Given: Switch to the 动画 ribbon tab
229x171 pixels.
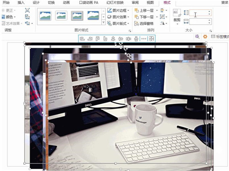Looking at the screenshot, I should 66,3.
